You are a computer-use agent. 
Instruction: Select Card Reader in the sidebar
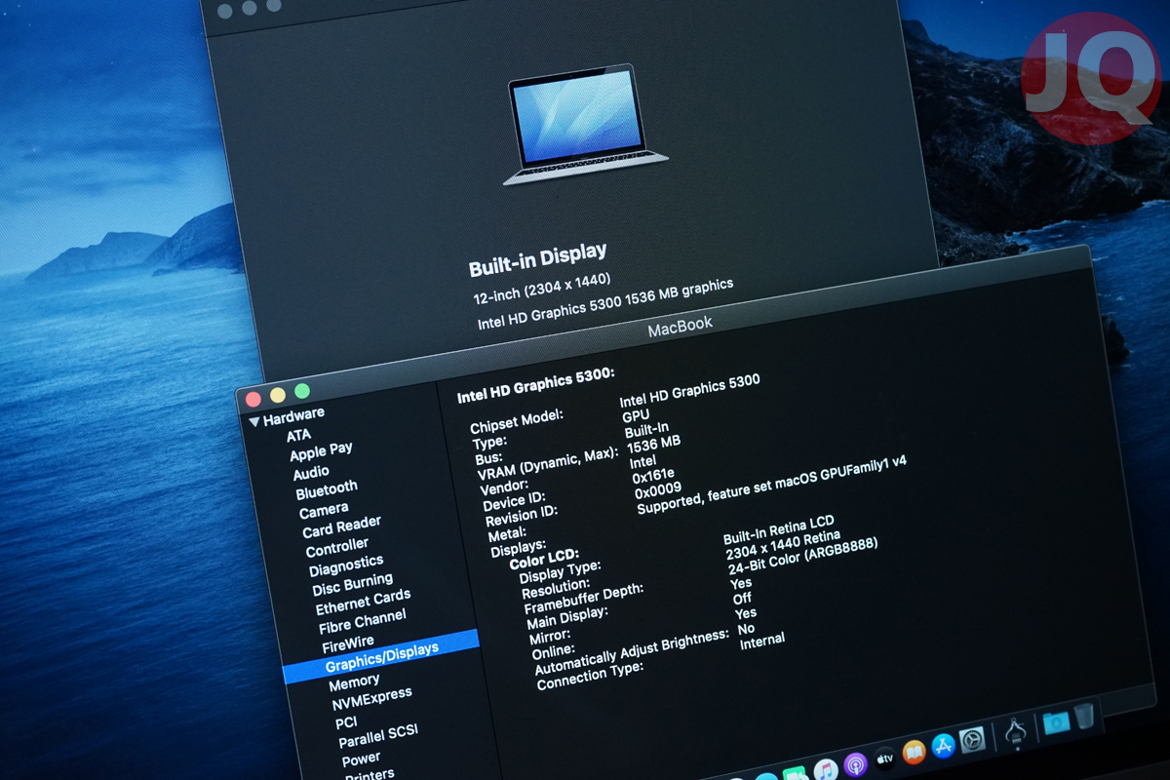[x=341, y=526]
